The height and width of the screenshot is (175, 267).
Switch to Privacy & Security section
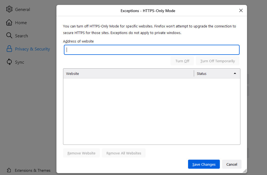coord(33,49)
